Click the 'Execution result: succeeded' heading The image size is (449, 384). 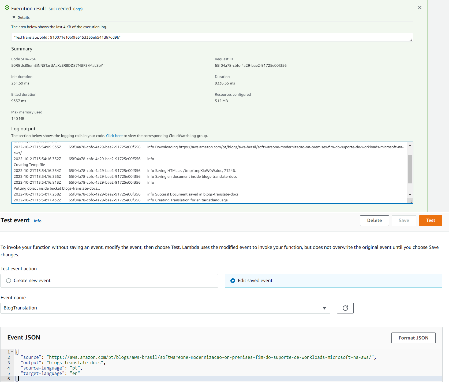41,9
